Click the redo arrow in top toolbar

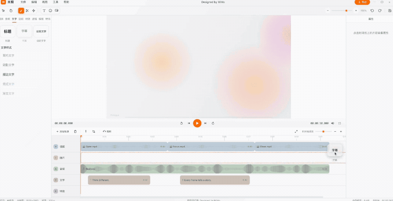tap(380, 11)
